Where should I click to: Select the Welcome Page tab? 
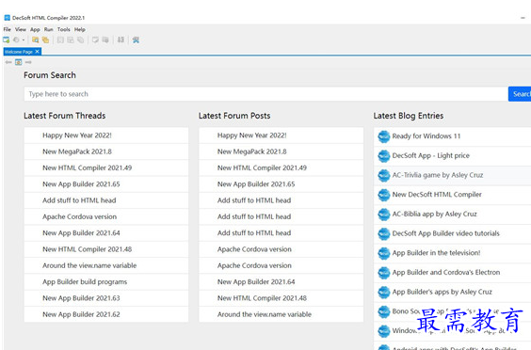[19, 52]
